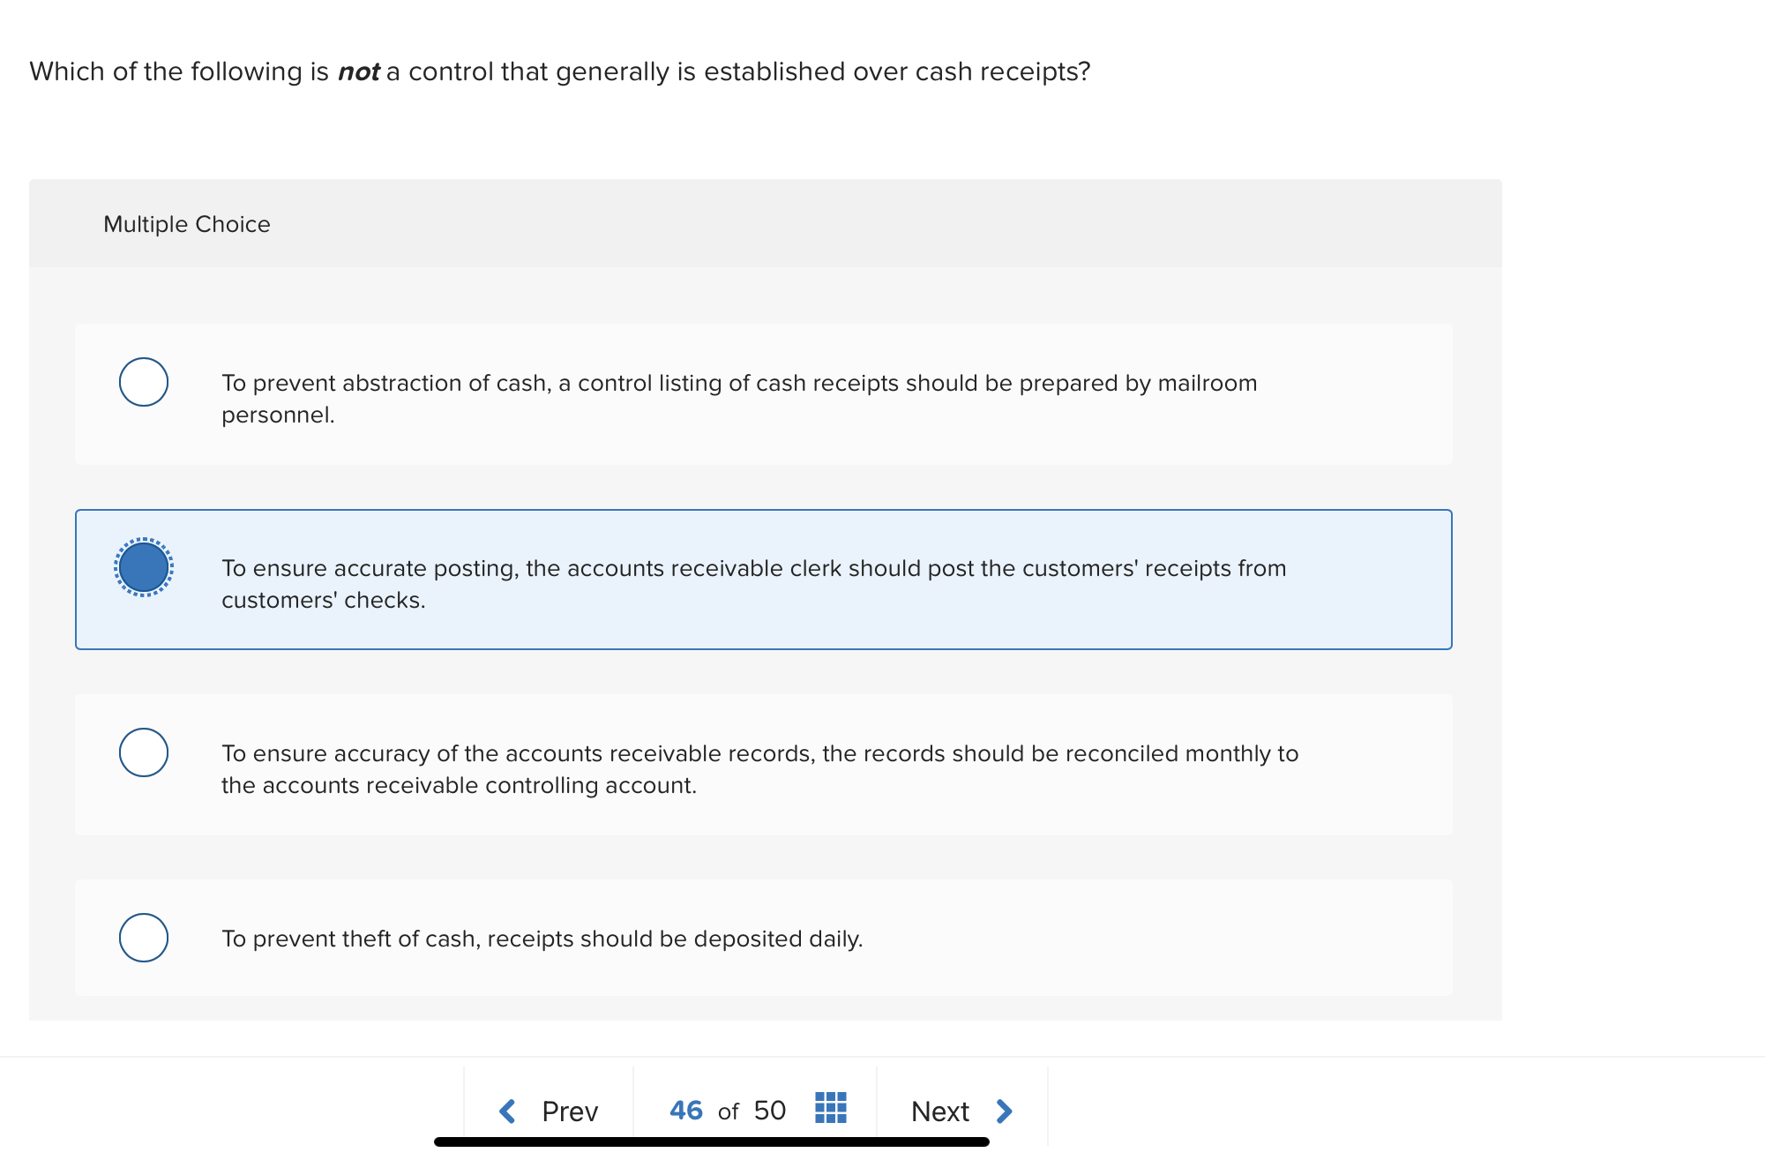Advance using the Next label
The height and width of the screenshot is (1160, 1765).
coord(939,1111)
